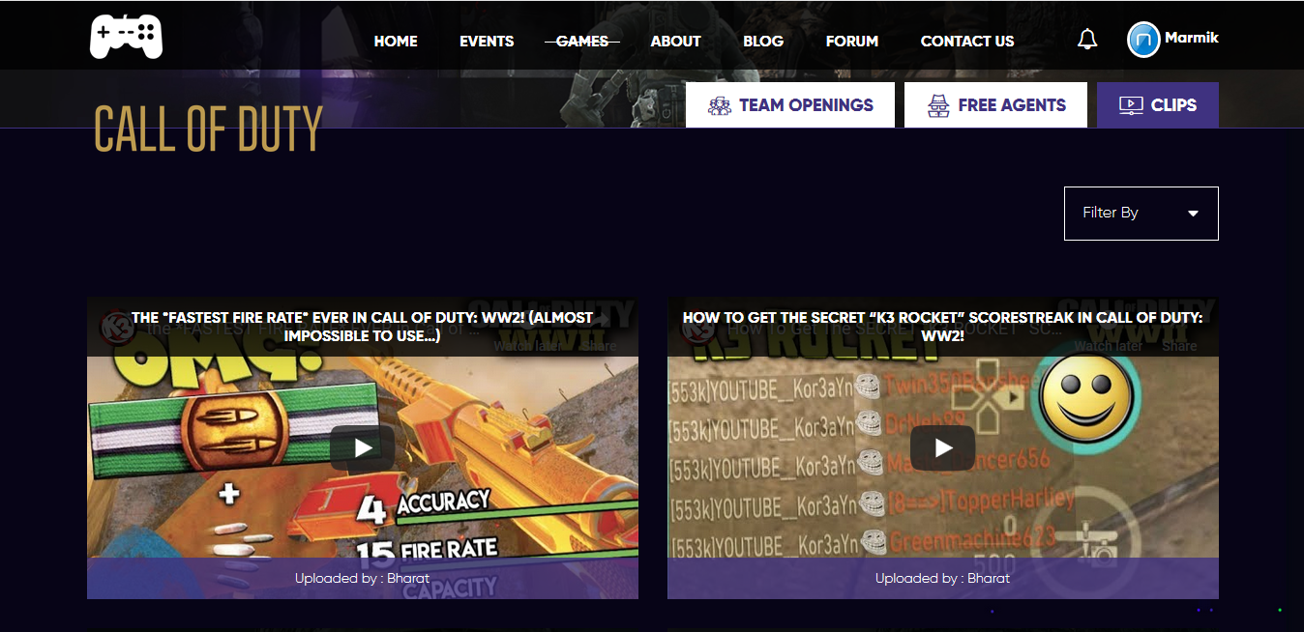Go to the Home page
The width and height of the screenshot is (1304, 632).
pos(396,41)
